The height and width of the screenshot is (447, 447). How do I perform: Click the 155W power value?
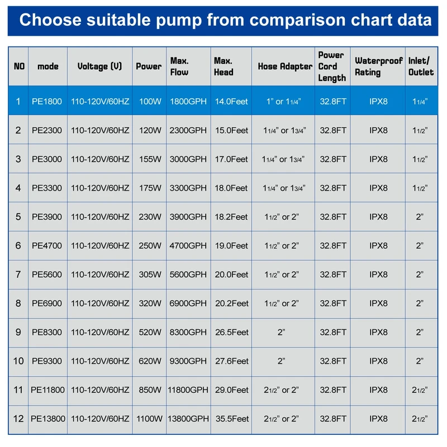pyautogui.click(x=149, y=159)
